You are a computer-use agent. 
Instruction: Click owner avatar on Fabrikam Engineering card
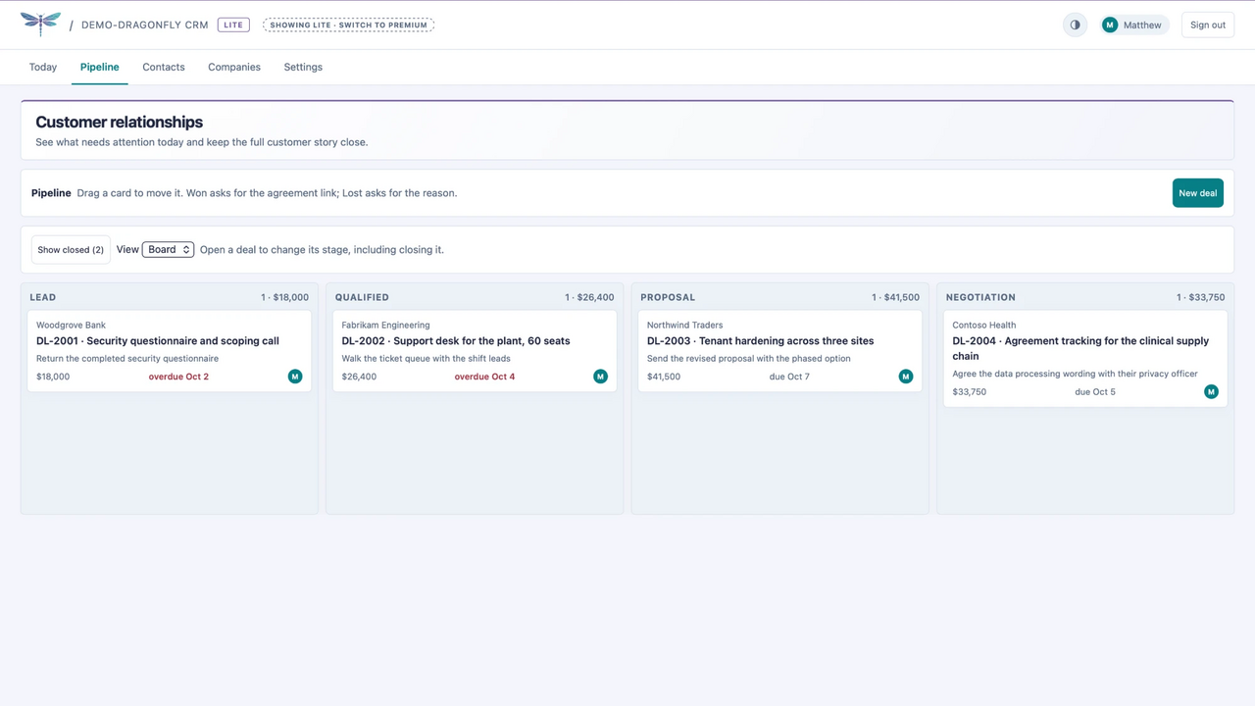pos(601,377)
